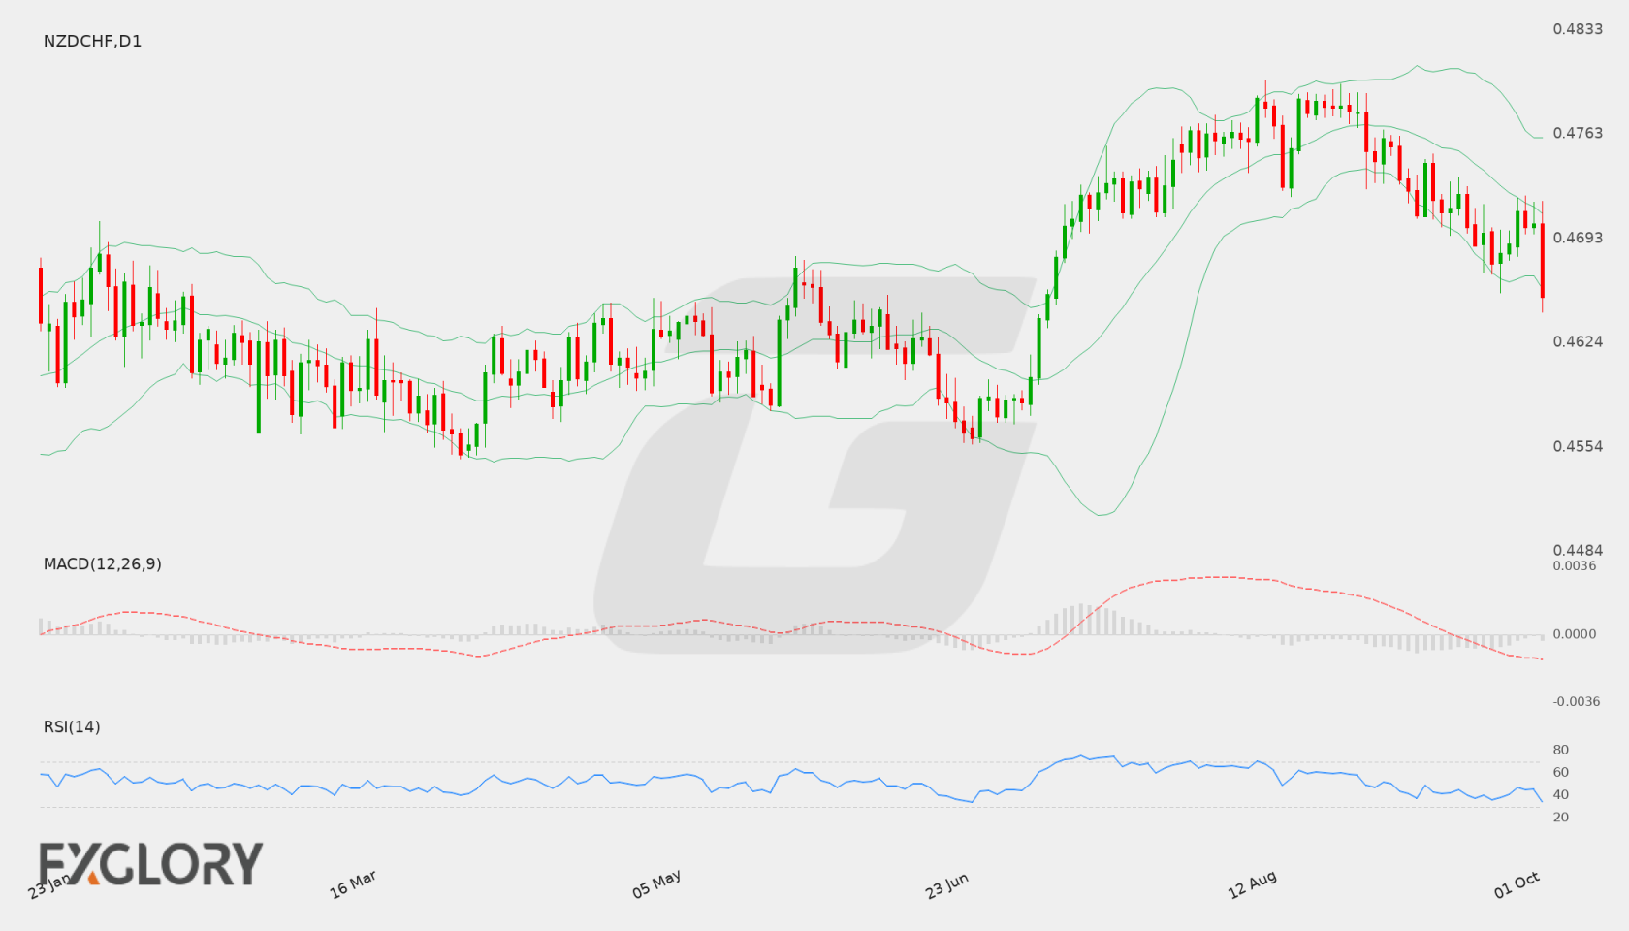
Task: Select the RSI(14) indicator label
Action: (x=72, y=726)
